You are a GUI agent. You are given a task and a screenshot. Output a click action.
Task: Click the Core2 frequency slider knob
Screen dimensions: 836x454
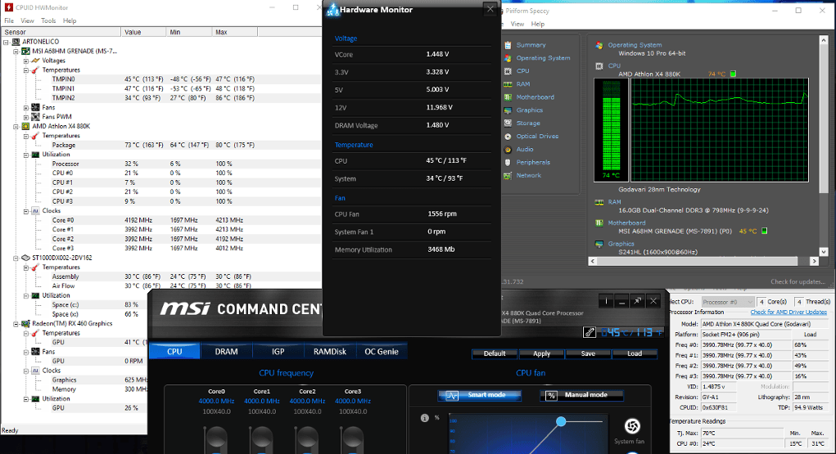[x=307, y=438]
